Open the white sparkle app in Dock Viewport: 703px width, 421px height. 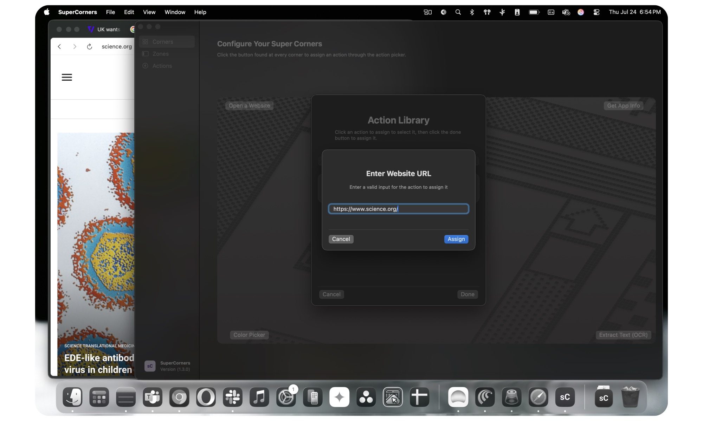[340, 397]
